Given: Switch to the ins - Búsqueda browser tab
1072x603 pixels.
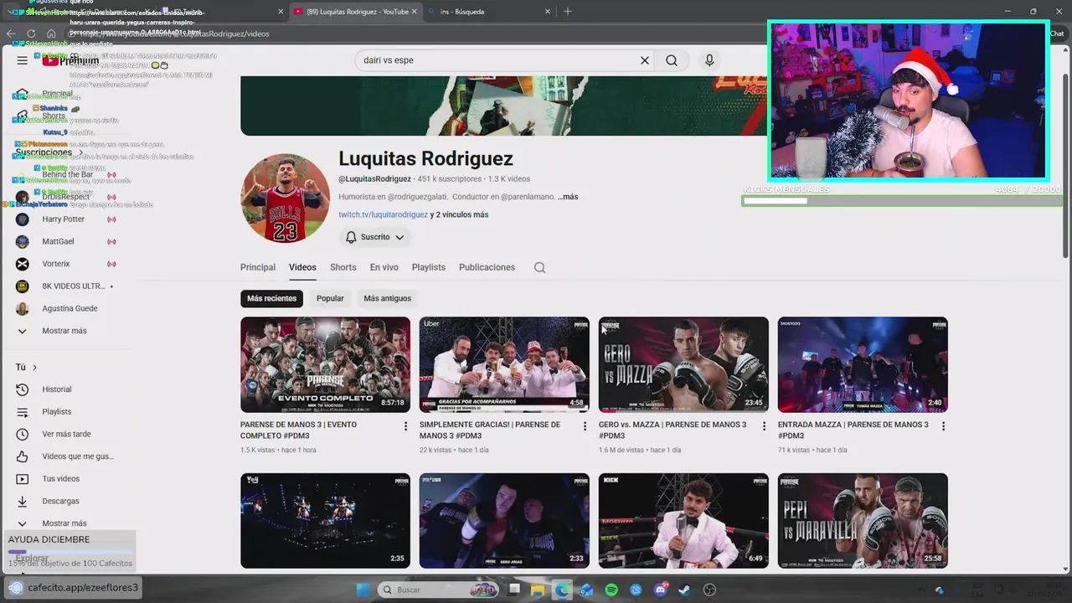Looking at the screenshot, I should click(x=488, y=12).
